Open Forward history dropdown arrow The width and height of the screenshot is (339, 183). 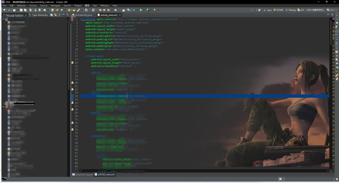coord(119,10)
